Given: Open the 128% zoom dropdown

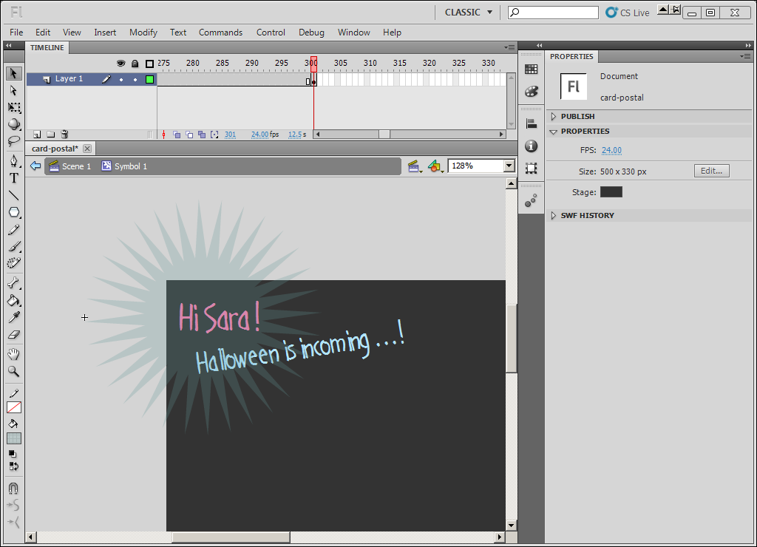Looking at the screenshot, I should [509, 166].
